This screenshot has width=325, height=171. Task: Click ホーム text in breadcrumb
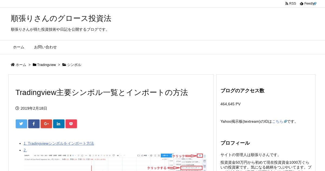[x=21, y=65]
